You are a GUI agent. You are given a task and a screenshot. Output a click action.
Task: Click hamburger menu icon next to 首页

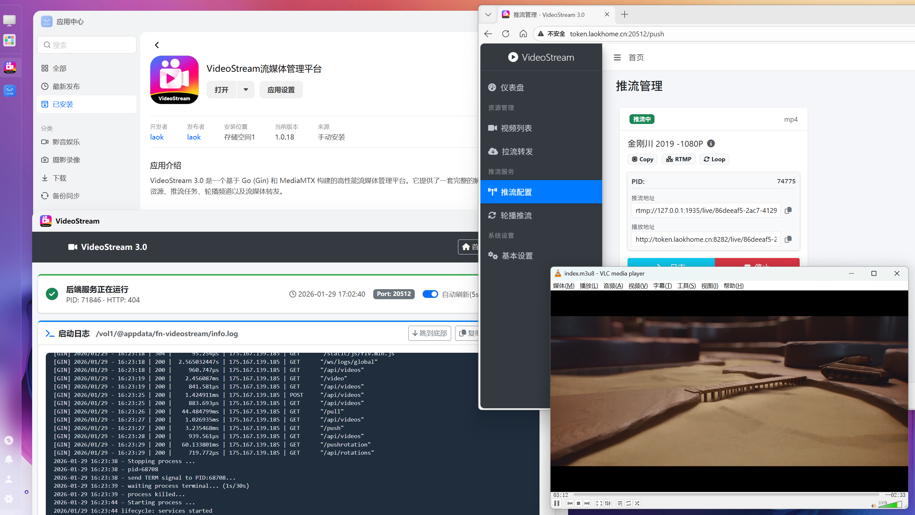[x=617, y=57]
